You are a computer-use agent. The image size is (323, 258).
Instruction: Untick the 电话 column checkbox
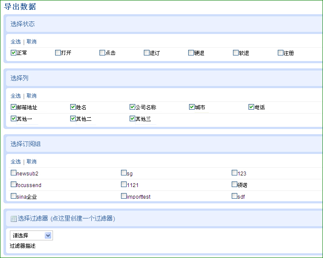pos(251,107)
